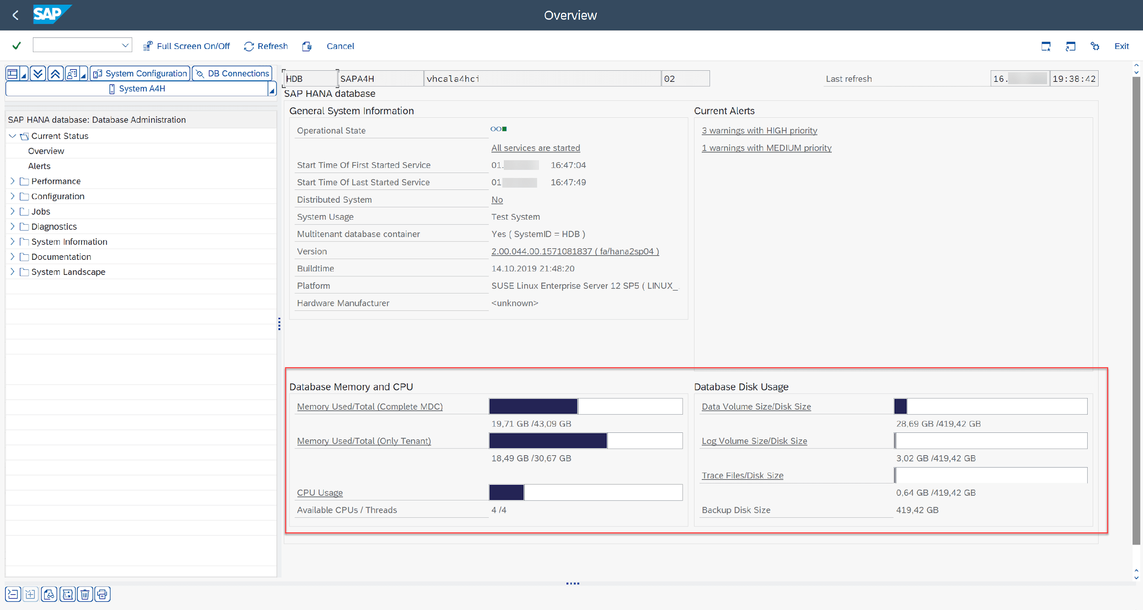The image size is (1143, 610).
Task: Click the Only Tenant memory usage bar
Action: [x=586, y=441]
